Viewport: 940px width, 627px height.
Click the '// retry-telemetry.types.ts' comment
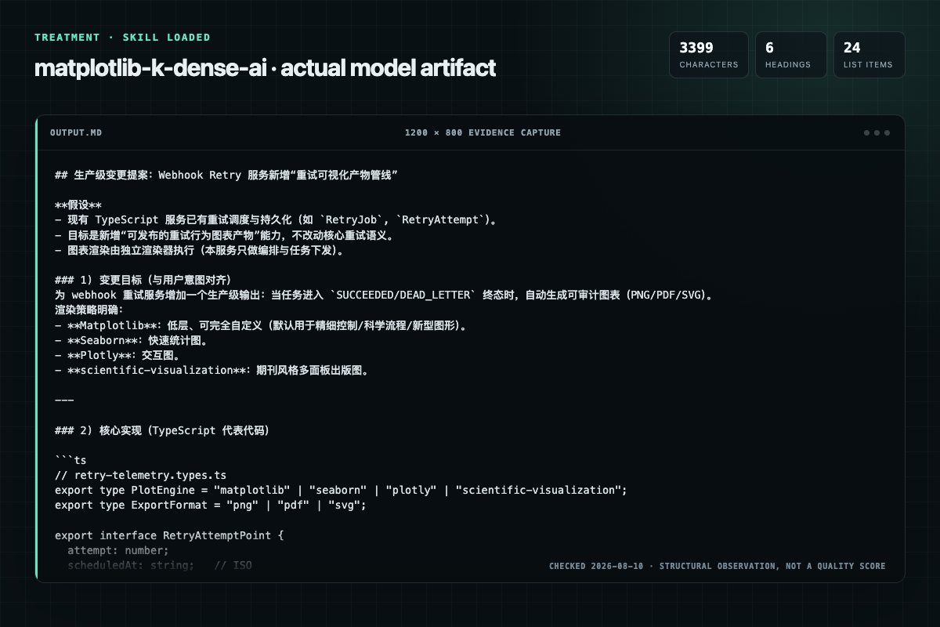click(141, 475)
